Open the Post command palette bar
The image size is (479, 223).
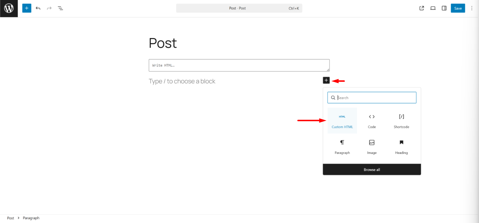pyautogui.click(x=239, y=8)
